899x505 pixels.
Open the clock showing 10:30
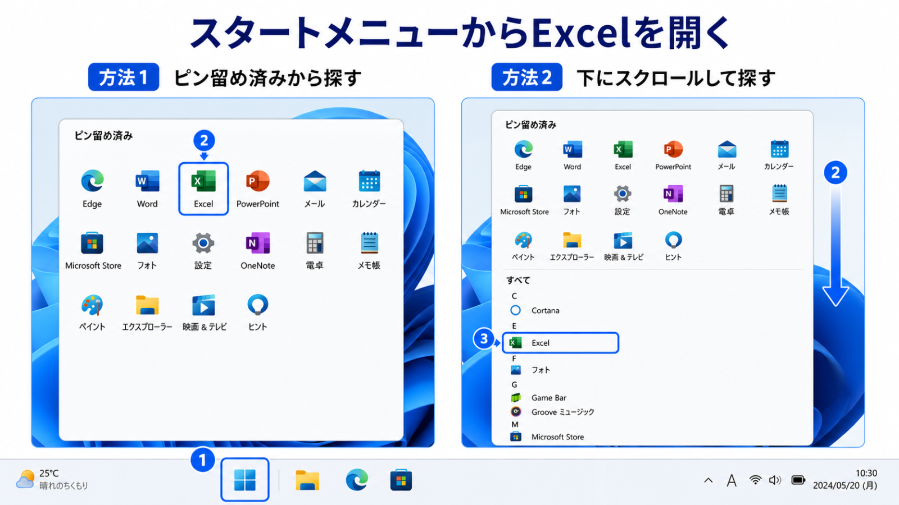click(x=845, y=480)
